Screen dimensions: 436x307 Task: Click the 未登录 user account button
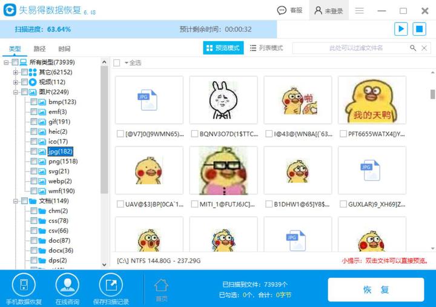329,10
